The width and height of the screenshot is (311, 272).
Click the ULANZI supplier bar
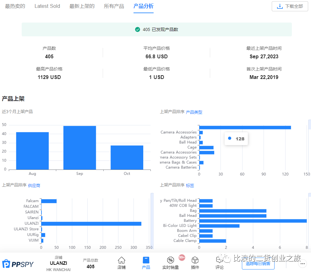(x=91, y=224)
